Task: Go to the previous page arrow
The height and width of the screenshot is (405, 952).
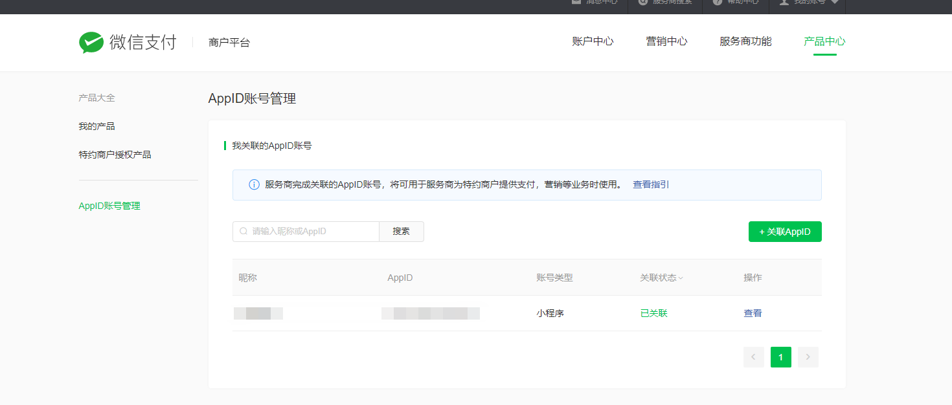Action: point(754,357)
